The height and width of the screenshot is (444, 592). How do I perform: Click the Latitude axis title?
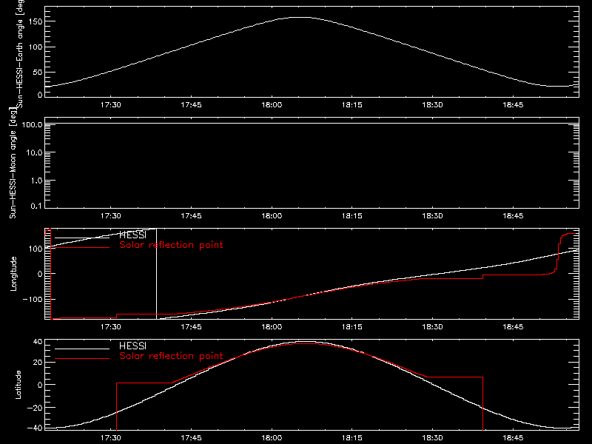coord(18,385)
